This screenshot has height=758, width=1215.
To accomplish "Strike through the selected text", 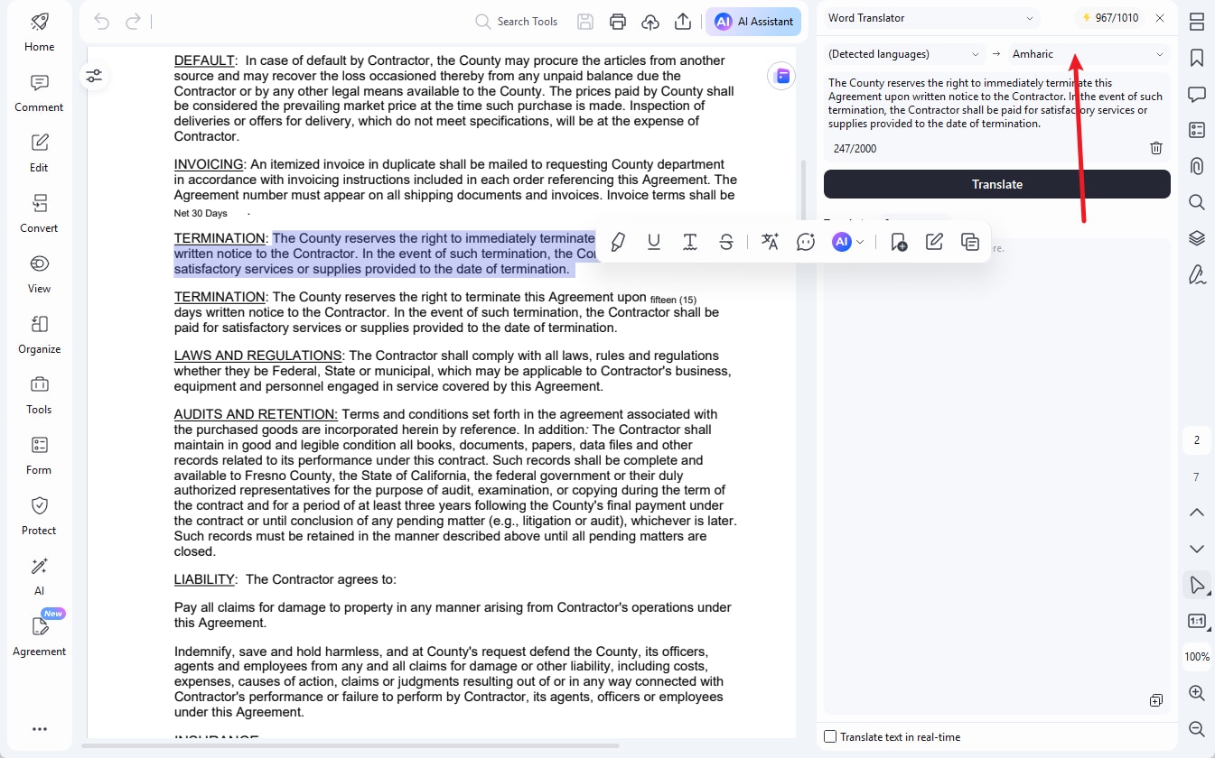I will pos(726,242).
